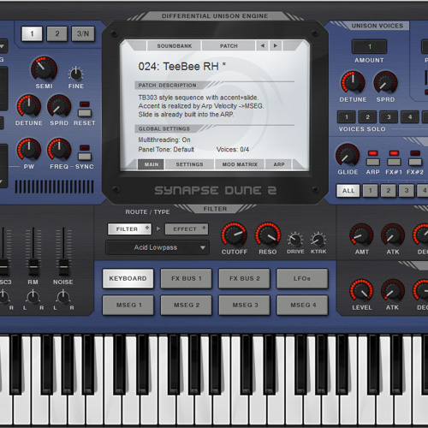The height and width of the screenshot is (428, 428).
Task: Toggle the ARP switch on
Action: pos(372,162)
